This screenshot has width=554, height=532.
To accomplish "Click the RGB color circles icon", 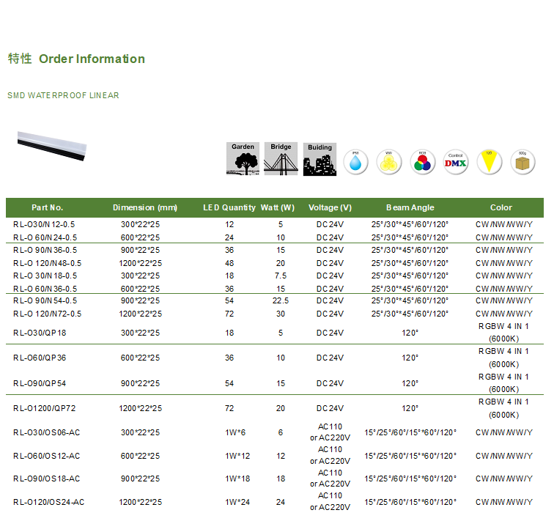I will pos(423,162).
